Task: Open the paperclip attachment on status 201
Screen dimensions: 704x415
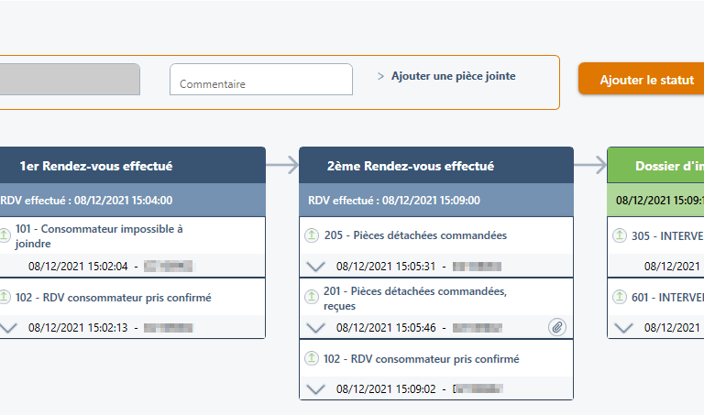Action: [557, 326]
